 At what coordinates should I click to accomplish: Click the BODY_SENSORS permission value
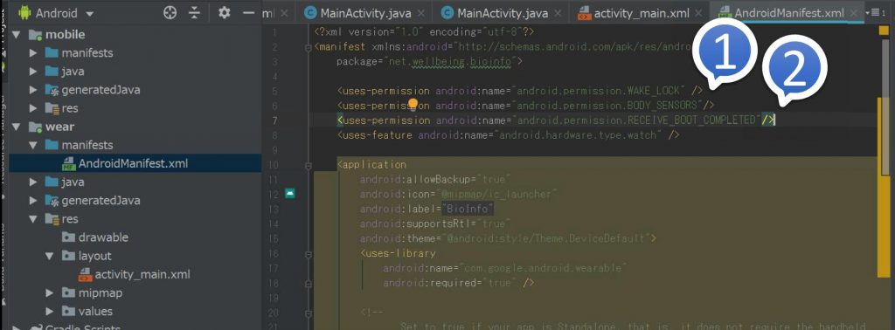pos(607,106)
